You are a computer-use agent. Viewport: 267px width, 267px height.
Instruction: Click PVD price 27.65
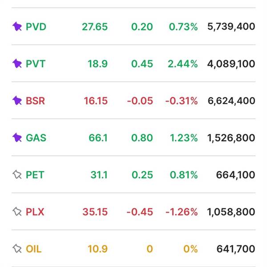(95, 27)
